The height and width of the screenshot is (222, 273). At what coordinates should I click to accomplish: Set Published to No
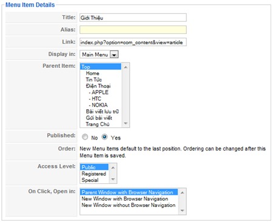point(85,137)
